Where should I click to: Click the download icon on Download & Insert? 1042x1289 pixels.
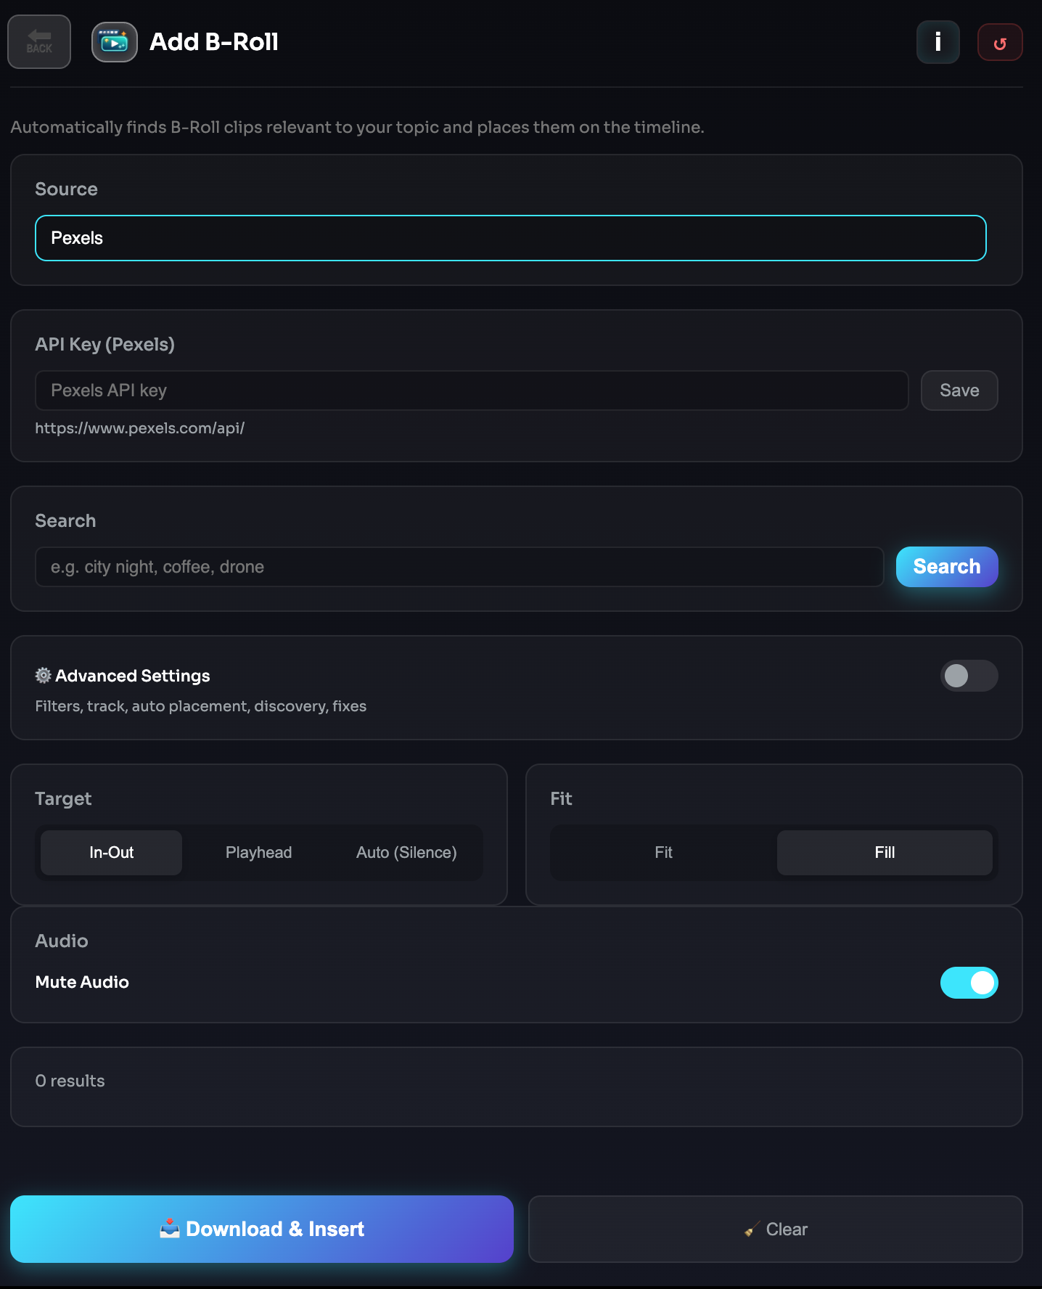(x=170, y=1229)
